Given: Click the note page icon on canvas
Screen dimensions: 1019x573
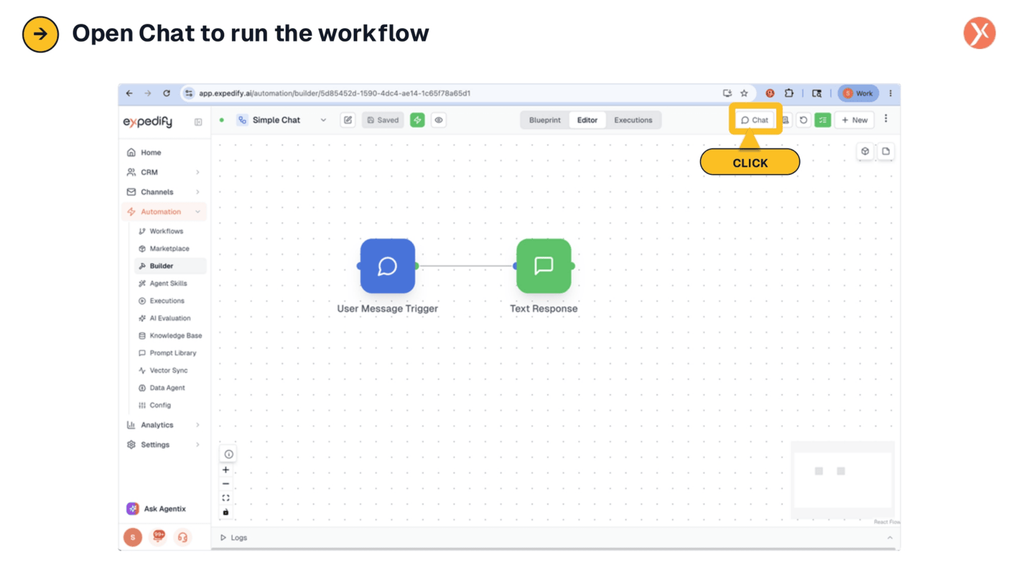Looking at the screenshot, I should [886, 152].
